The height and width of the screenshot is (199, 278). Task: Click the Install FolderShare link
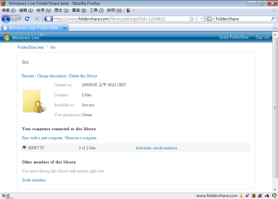234,37
